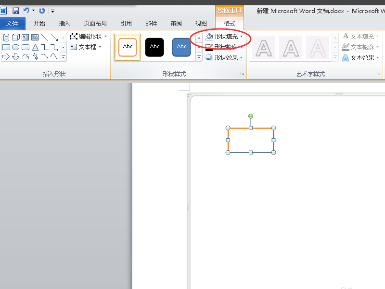Click the green rotation handle of rectangle
Screen dimensions: 385x289
pyautogui.click(x=251, y=116)
